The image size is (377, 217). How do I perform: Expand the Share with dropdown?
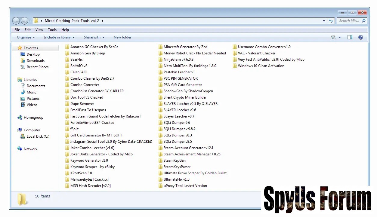[94, 37]
